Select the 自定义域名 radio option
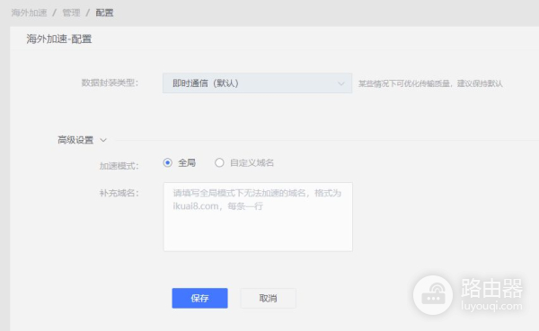The width and height of the screenshot is (539, 331). (x=219, y=162)
